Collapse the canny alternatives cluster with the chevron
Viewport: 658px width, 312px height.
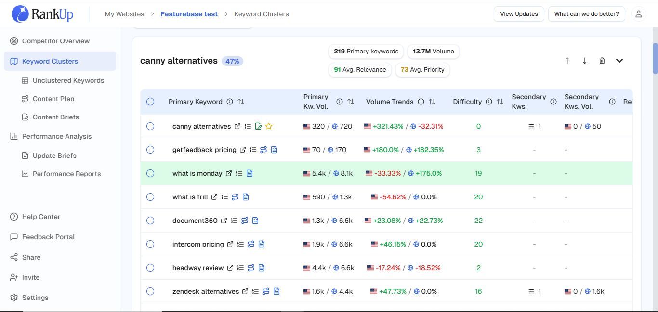[x=619, y=61]
